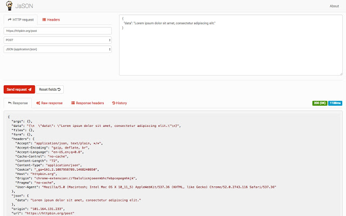Click the "files": {} line in response

(23, 130)
